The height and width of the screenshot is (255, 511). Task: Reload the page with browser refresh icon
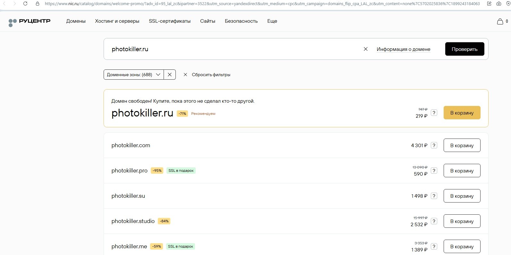click(25, 4)
